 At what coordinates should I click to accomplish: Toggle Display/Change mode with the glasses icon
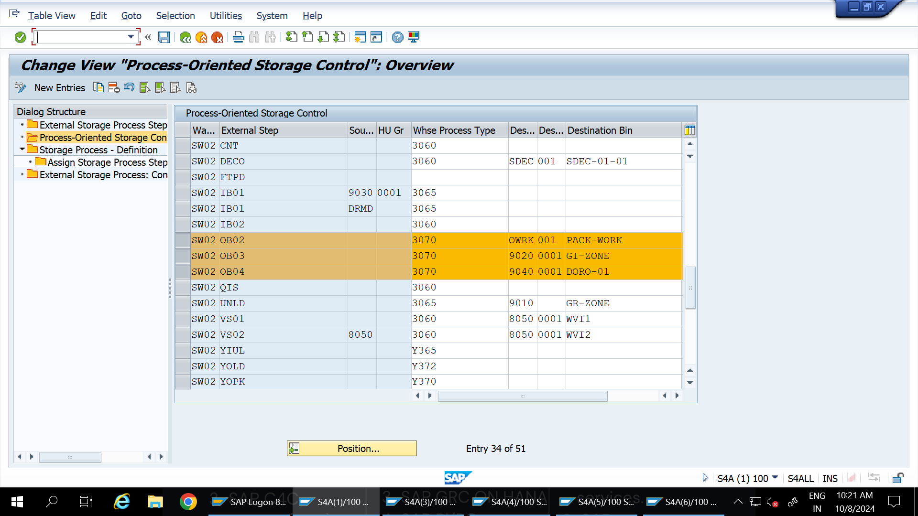20,88
